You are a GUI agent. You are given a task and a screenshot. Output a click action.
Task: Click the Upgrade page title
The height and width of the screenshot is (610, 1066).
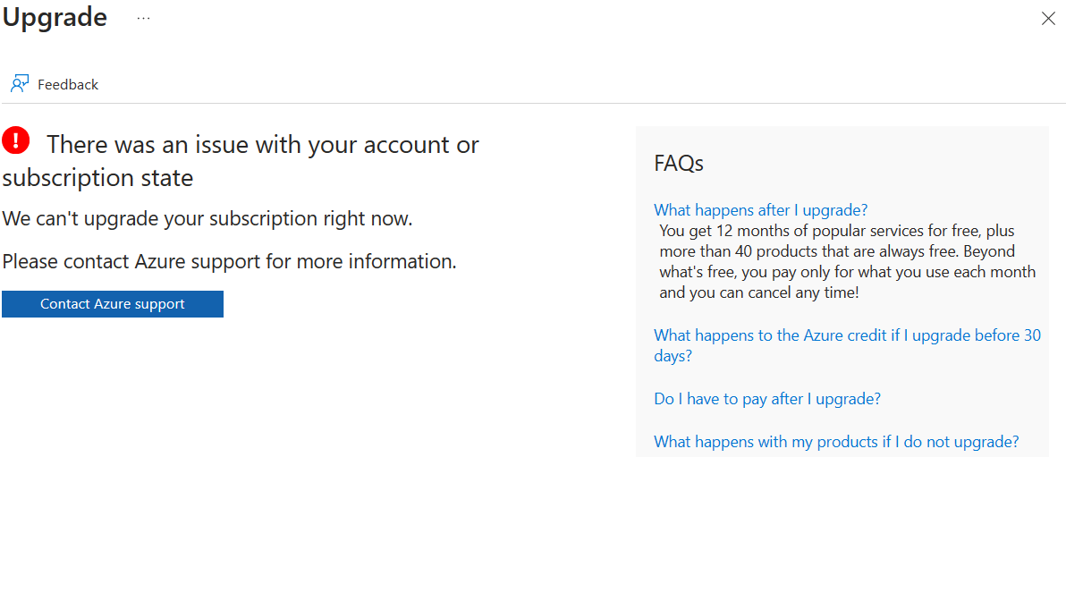click(x=55, y=17)
